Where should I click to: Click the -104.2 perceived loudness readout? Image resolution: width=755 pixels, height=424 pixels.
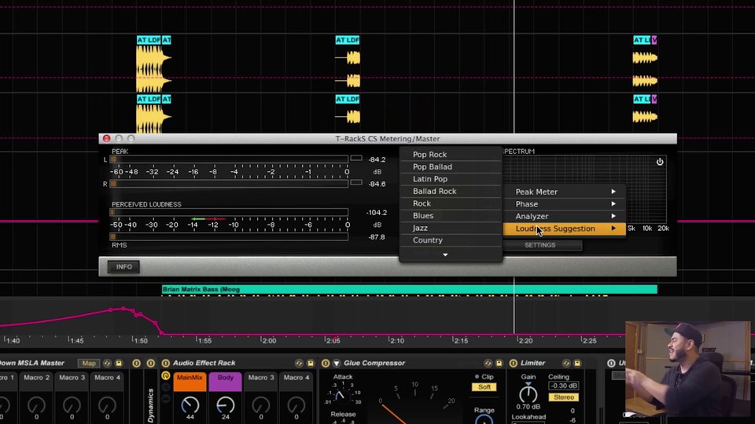click(376, 213)
